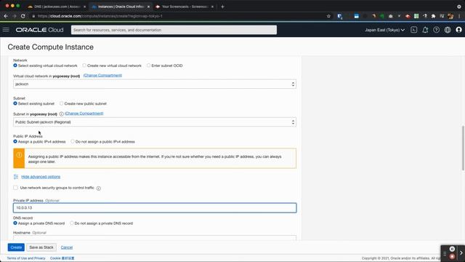Open the Chrome three-dot menu
Viewport: 465px width, 262px height.
[x=459, y=16]
